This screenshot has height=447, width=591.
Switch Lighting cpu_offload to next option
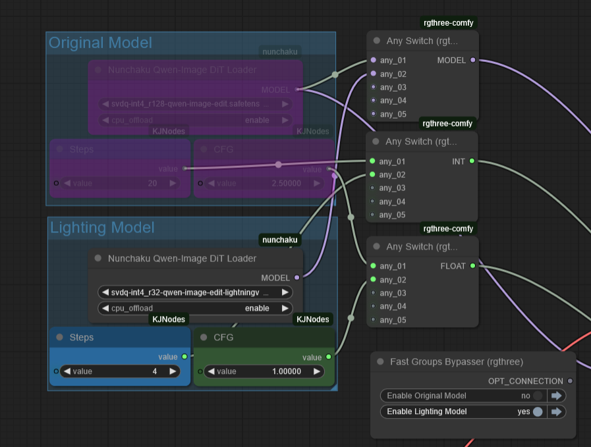(x=285, y=308)
